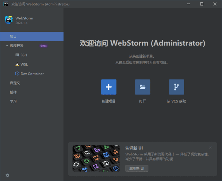This screenshot has width=222, height=181.
Task: Click the SSH terminal icon in sidebar
Action: (x=17, y=55)
